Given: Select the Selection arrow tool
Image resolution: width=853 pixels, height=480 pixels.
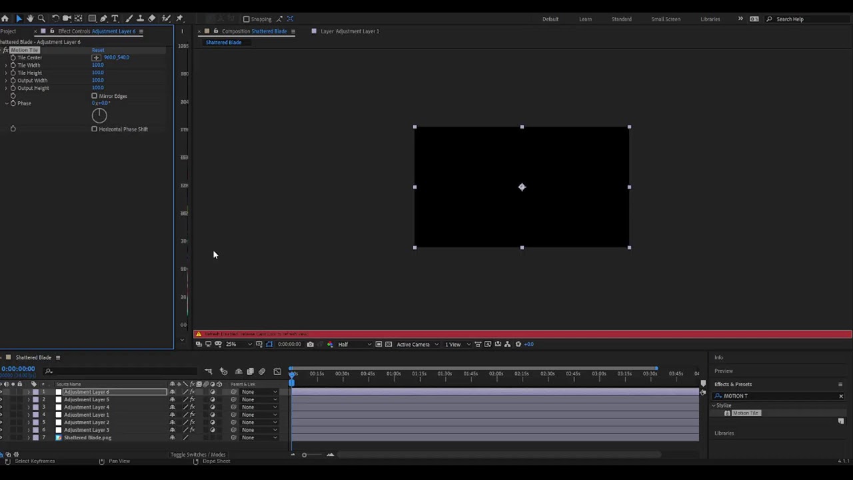Looking at the screenshot, I should click(19, 19).
